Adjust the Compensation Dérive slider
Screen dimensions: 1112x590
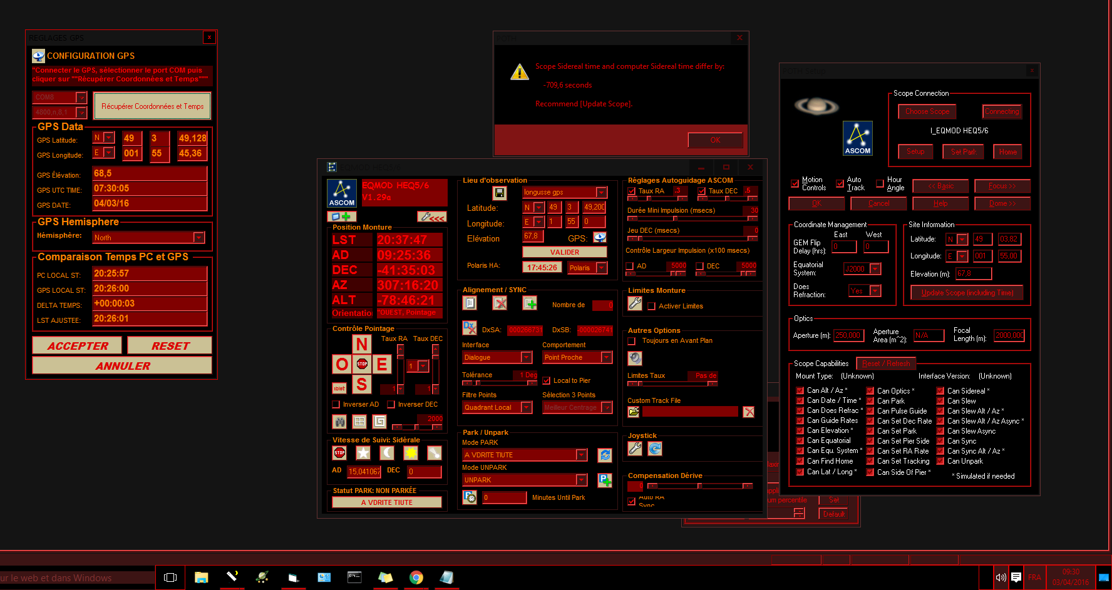point(700,486)
